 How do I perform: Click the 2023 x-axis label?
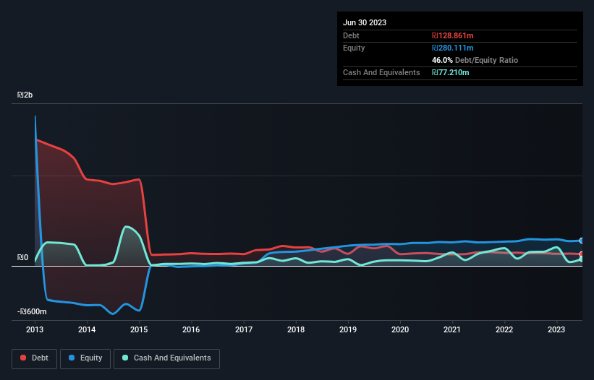(x=556, y=329)
